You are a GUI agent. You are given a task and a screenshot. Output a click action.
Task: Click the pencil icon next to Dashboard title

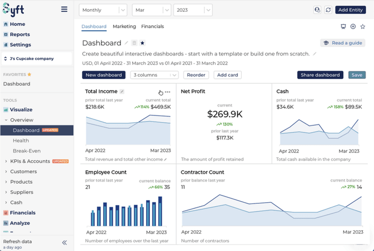coord(127,43)
